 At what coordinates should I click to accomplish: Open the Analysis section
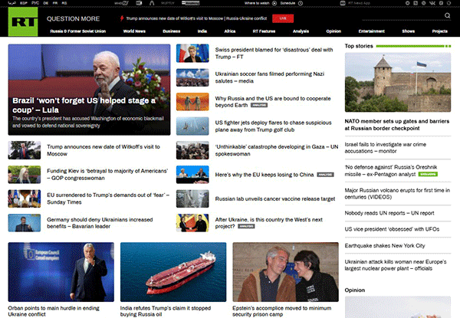301,31
